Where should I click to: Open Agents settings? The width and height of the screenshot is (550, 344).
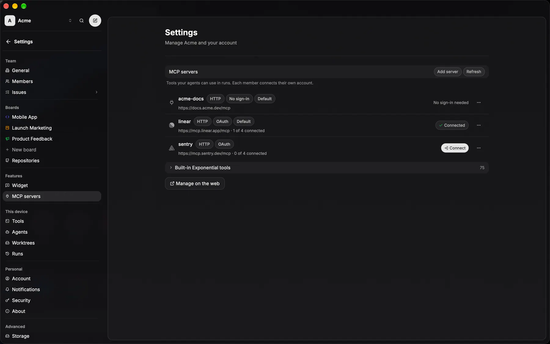pos(52,232)
